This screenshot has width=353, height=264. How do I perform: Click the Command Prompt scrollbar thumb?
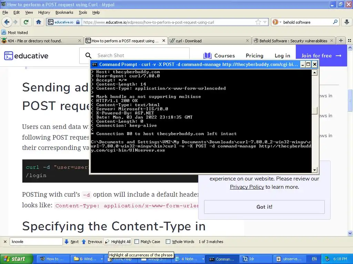314,110
